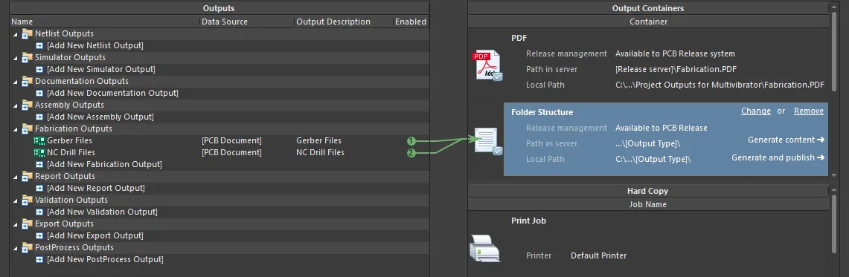Click Generate and publish
This screenshot has width=849, height=277.
pos(778,157)
